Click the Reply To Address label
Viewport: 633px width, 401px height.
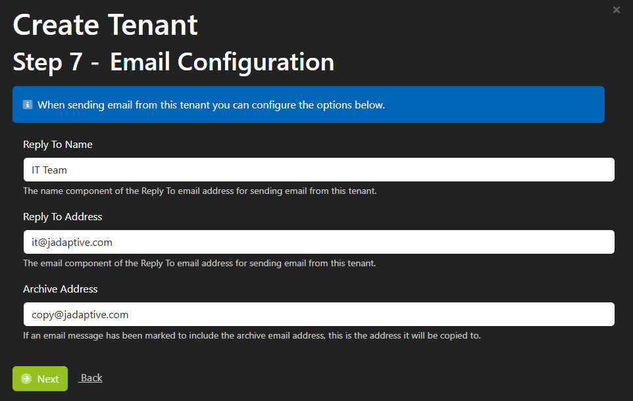63,217
